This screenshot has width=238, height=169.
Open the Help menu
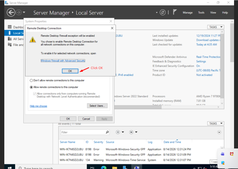(225, 13)
